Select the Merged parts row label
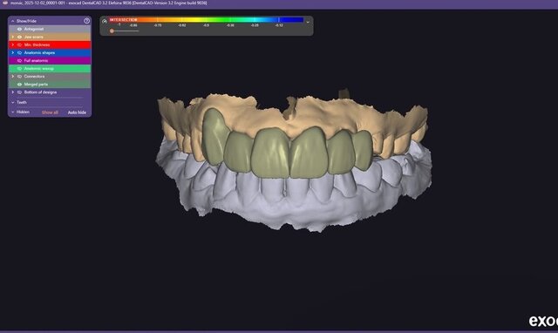Screen dimensions: 558x333 [x=36, y=85]
